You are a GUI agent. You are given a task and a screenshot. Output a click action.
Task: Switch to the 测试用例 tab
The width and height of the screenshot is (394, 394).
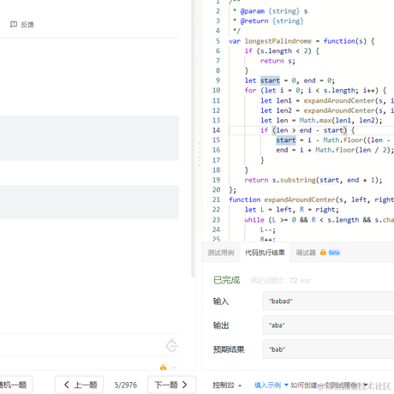tap(221, 253)
